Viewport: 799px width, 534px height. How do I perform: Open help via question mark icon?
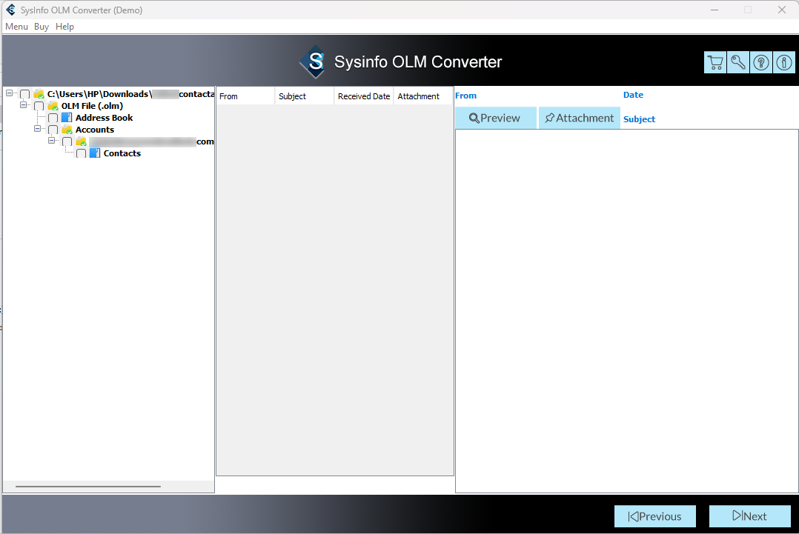tap(760, 63)
